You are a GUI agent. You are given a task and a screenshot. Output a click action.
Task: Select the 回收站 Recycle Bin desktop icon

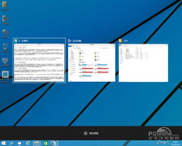[5, 48]
